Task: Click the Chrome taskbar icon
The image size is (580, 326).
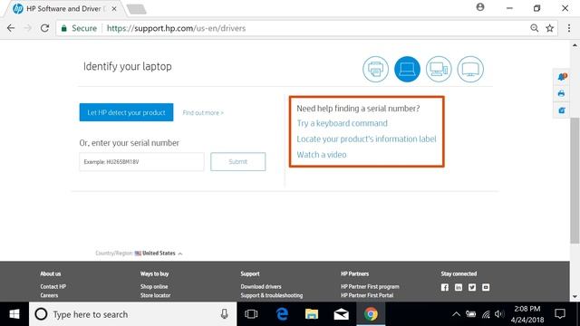Action: pyautogui.click(x=371, y=314)
